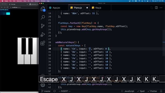Click line number 30 in the gutter

pos(49,49)
